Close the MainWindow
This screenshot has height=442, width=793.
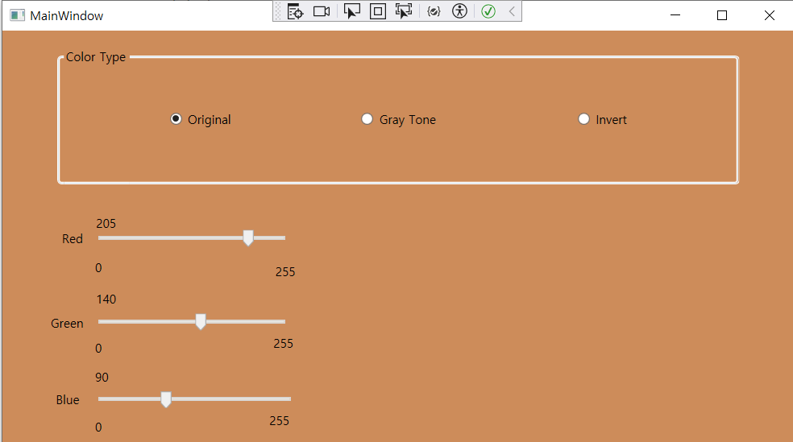click(x=770, y=15)
